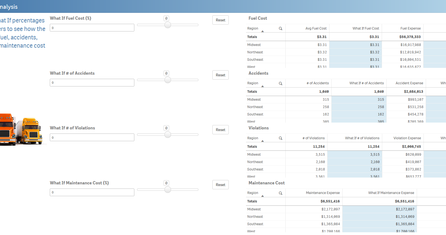The image size is (446, 235).
Task: Reset the What If Fuel Cost value
Action: (221, 20)
